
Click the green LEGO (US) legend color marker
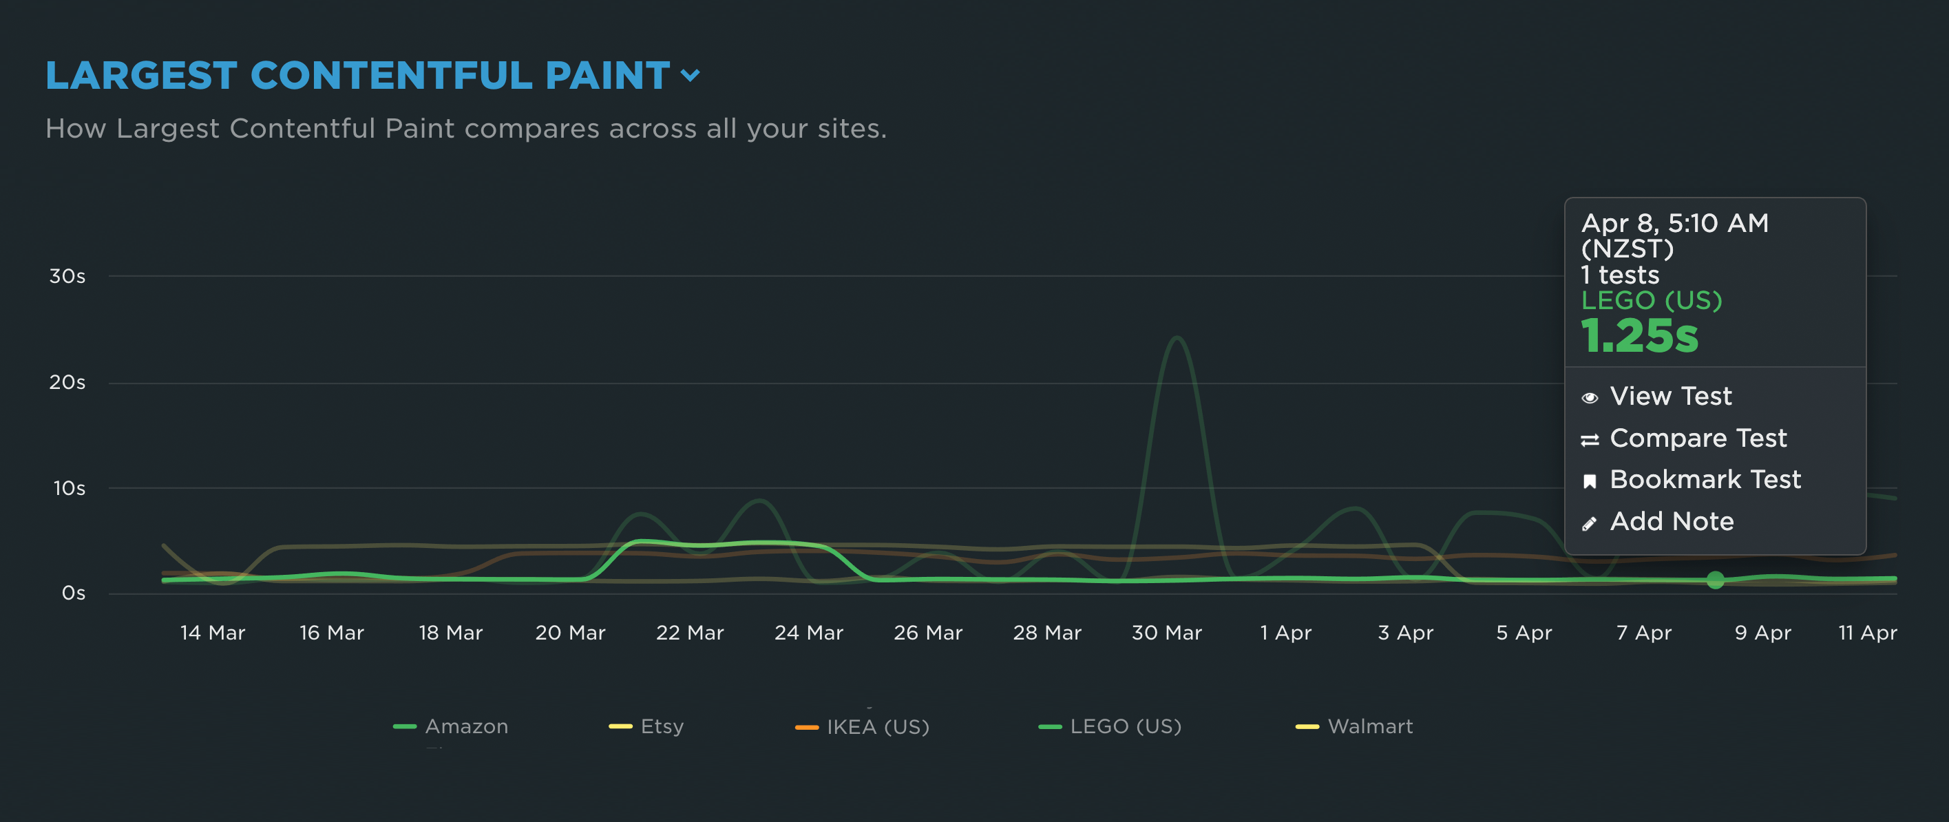pos(1049,726)
